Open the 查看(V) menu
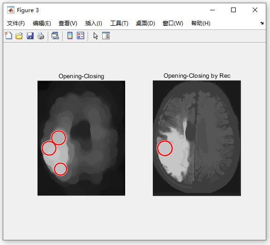This screenshot has height=245, width=270. click(x=68, y=23)
